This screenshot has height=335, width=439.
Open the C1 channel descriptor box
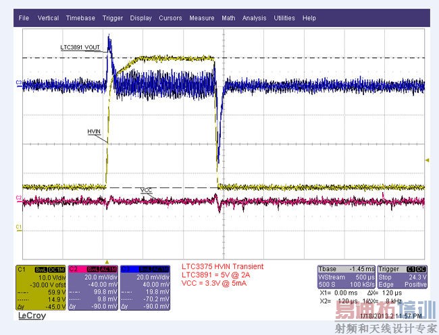41,288
